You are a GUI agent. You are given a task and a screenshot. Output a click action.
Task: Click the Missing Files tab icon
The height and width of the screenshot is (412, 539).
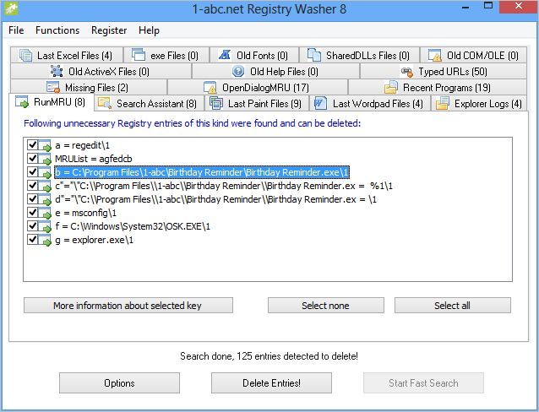pos(53,87)
